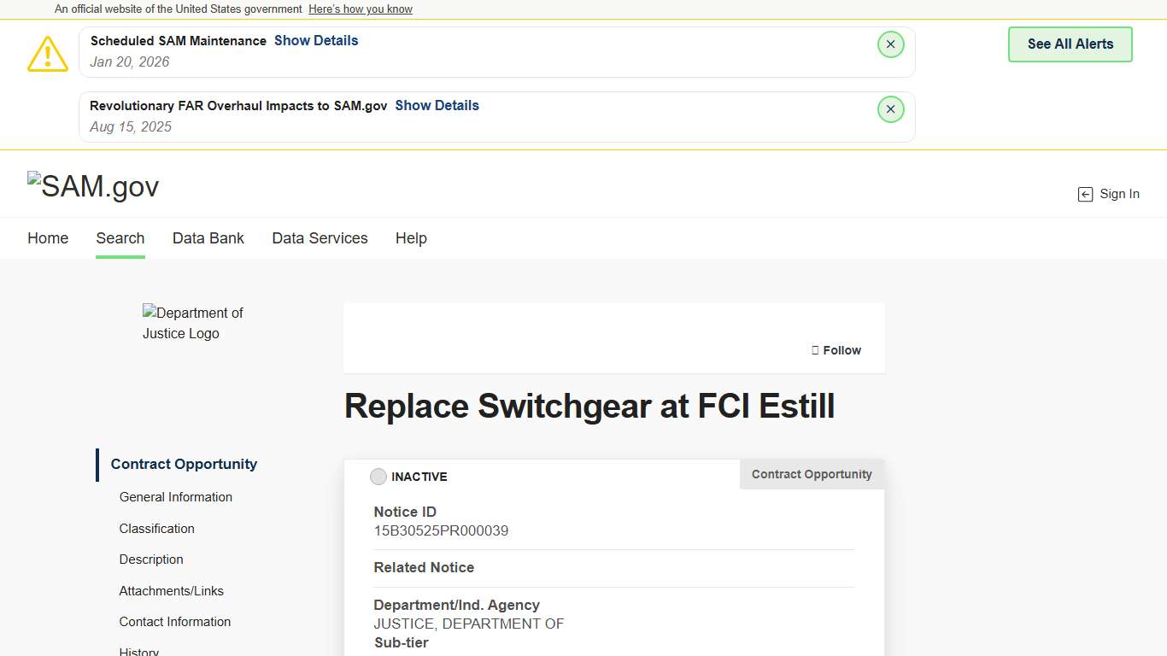Viewport: 1167px width, 656px height.
Task: Click the yellow warning alert icon
Action: (48, 54)
